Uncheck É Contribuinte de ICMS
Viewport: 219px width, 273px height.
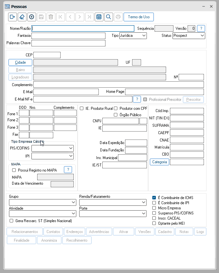coord(154,197)
